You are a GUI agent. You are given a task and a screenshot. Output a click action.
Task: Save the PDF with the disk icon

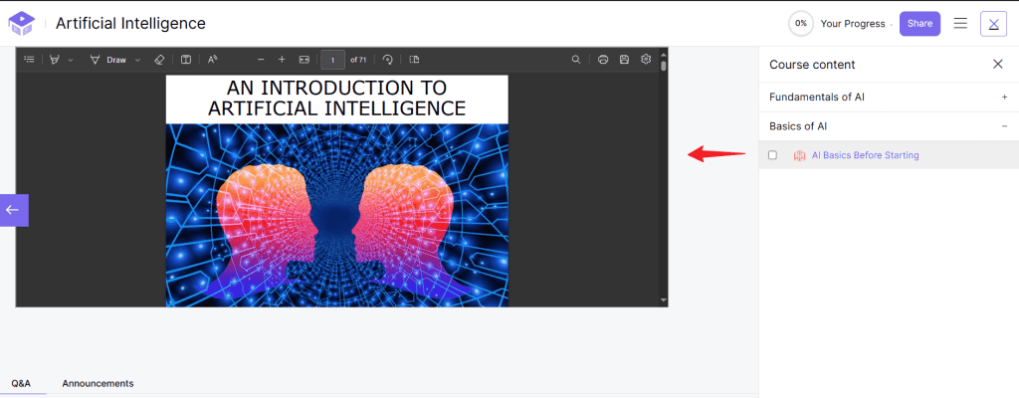[624, 59]
